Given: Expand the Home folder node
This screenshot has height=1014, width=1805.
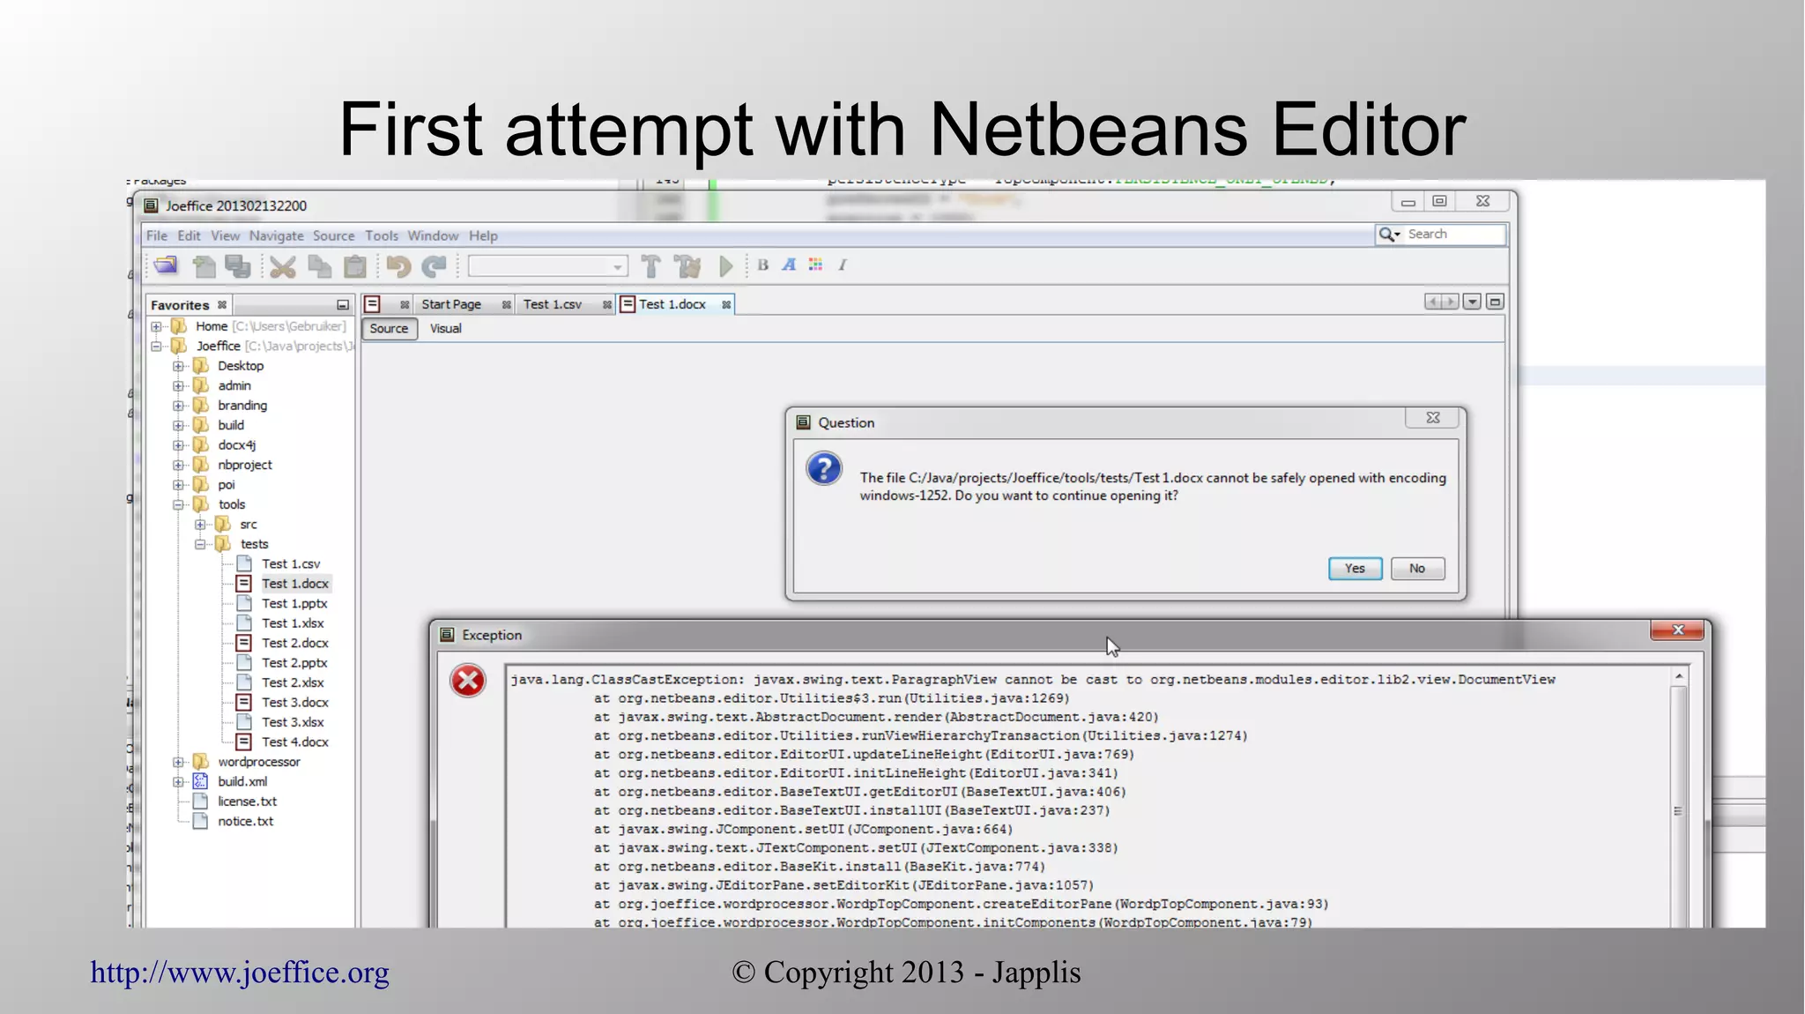Looking at the screenshot, I should click(157, 326).
